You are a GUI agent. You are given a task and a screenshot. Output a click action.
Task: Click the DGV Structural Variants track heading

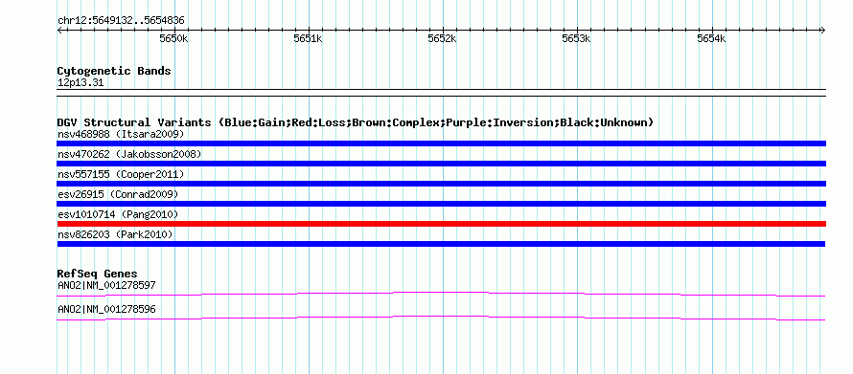(x=356, y=122)
